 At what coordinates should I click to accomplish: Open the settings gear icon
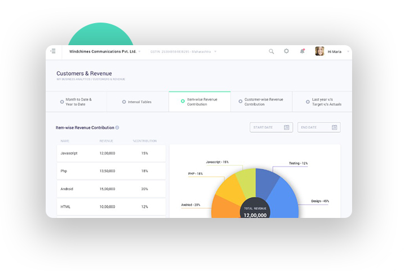tap(287, 51)
